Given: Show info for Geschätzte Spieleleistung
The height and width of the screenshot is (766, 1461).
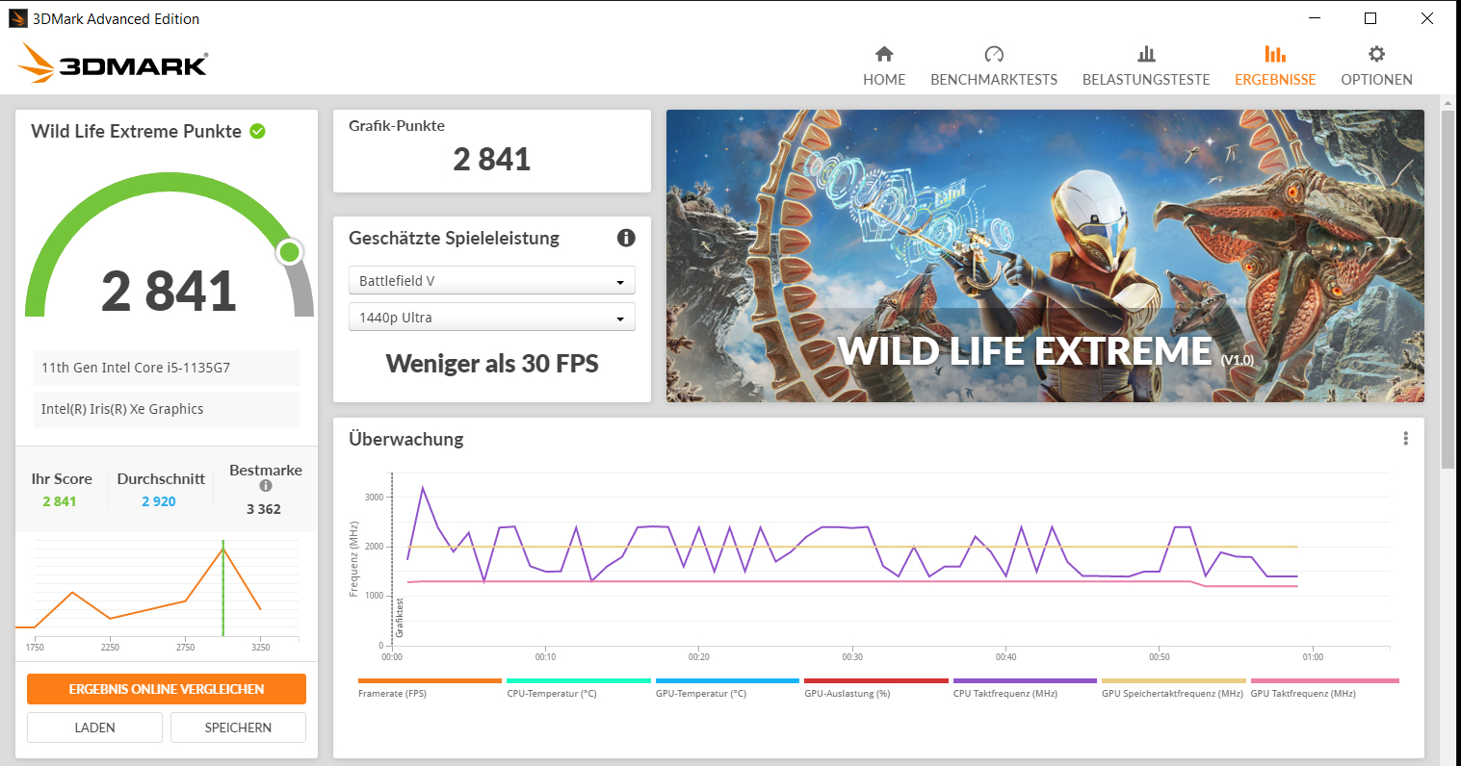Looking at the screenshot, I should pyautogui.click(x=626, y=238).
